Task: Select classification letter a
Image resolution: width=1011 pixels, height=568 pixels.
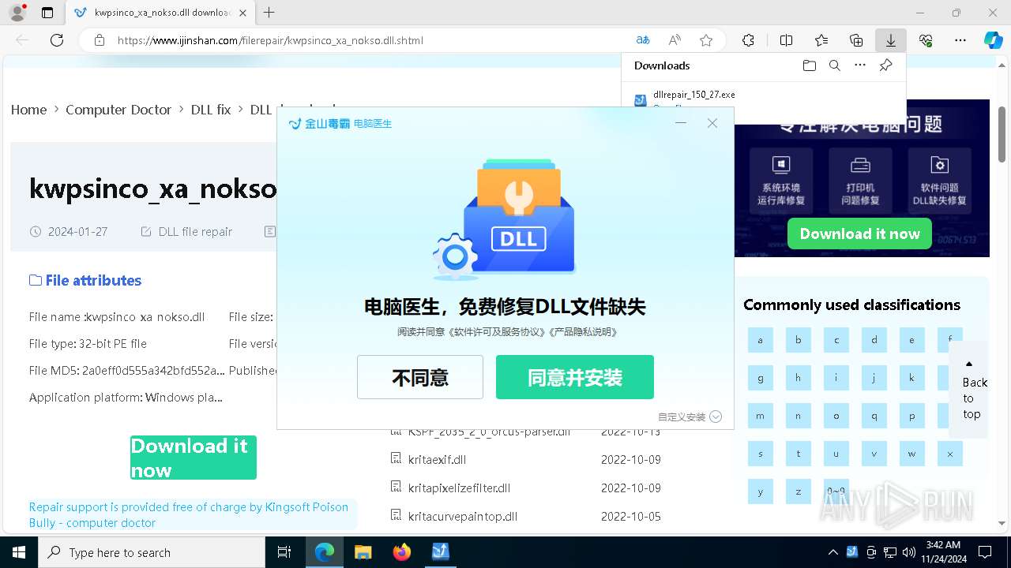Action: [x=761, y=340]
